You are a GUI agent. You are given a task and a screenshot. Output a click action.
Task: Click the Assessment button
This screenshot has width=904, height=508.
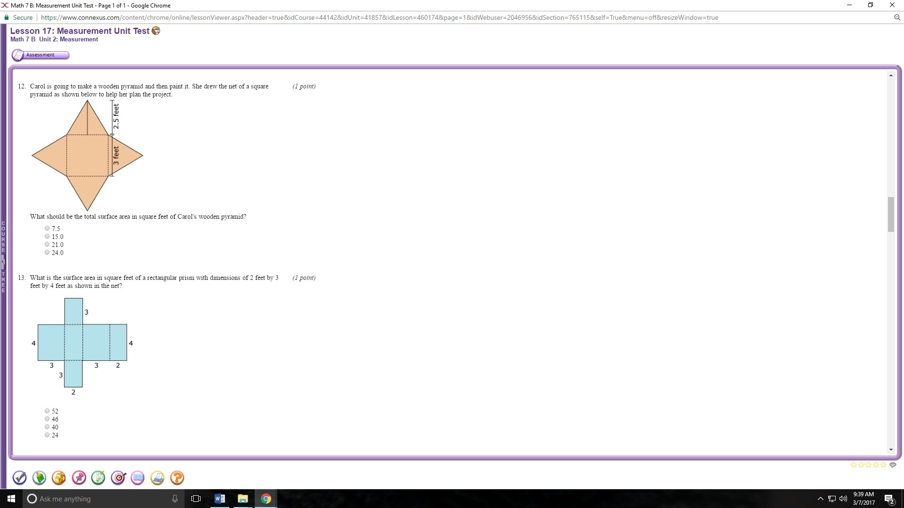(40, 55)
